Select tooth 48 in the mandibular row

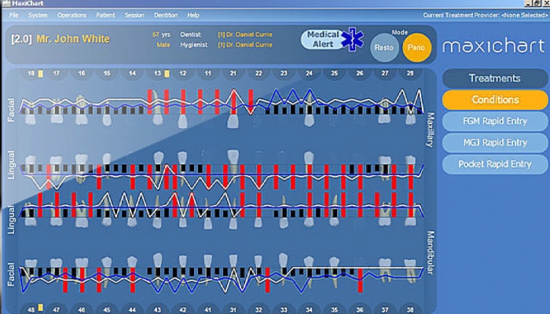click(31, 307)
